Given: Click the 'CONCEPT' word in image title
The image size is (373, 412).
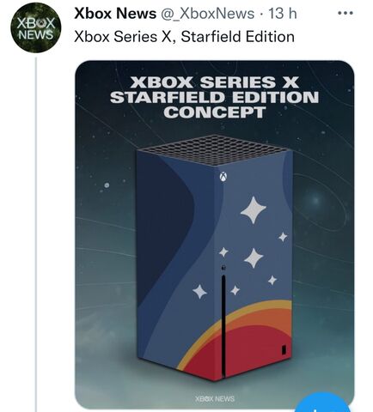Looking at the screenshot, I should (214, 112).
